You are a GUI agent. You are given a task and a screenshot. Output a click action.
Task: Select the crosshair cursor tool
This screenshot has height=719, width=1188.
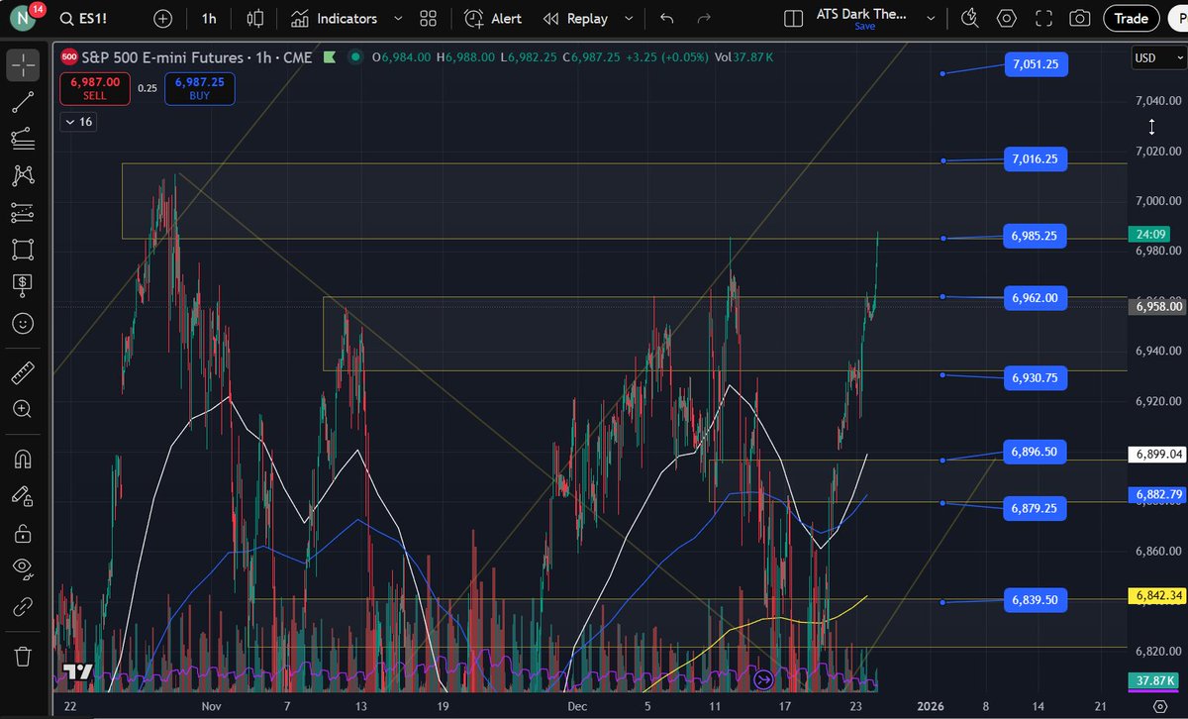coord(24,65)
